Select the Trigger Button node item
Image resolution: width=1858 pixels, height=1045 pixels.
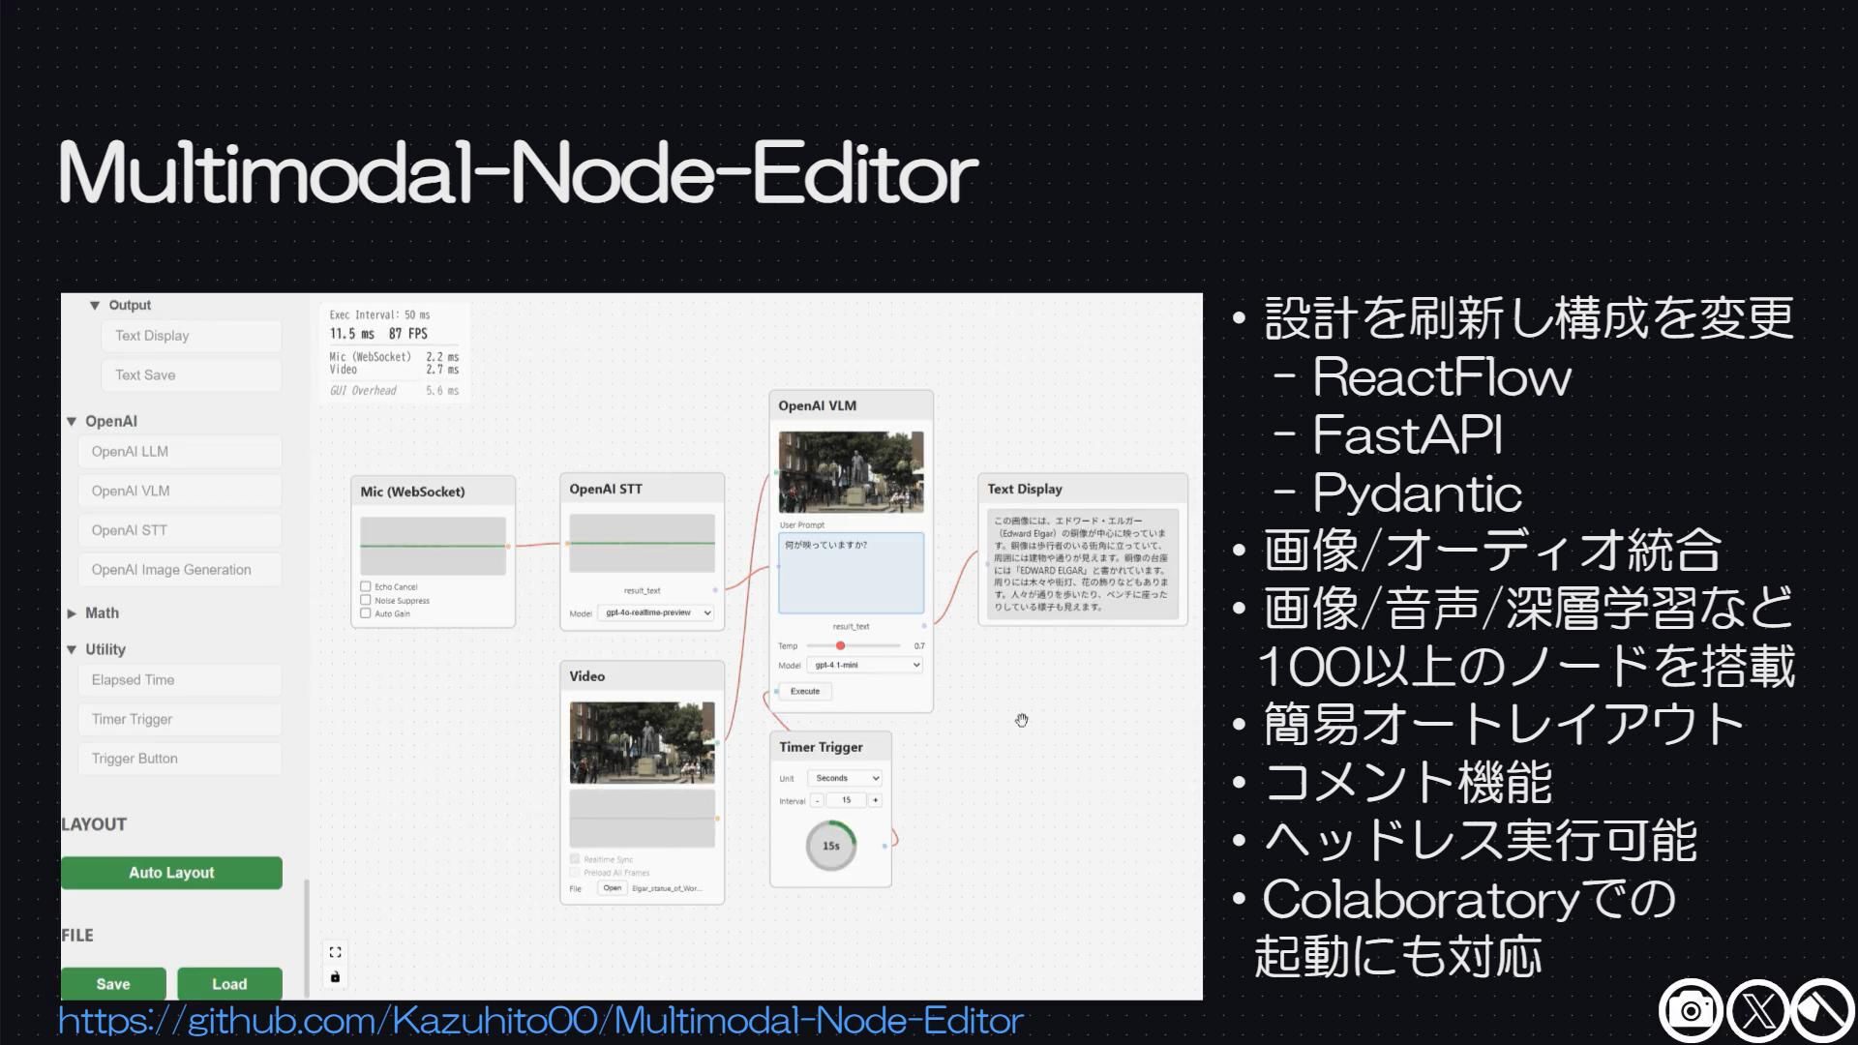coord(180,759)
